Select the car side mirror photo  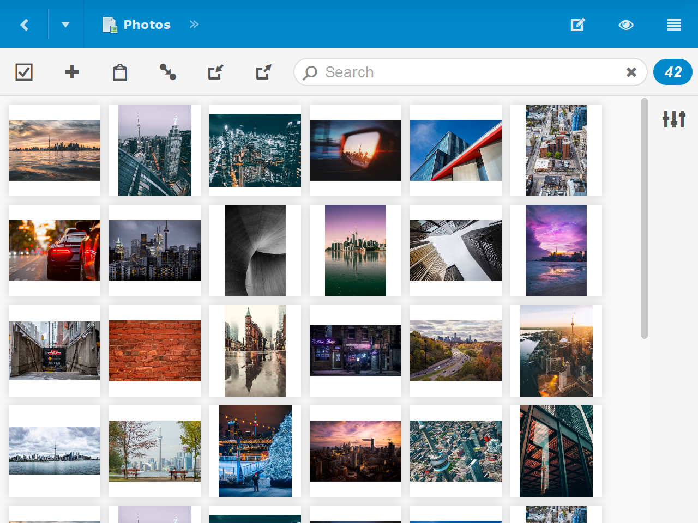(x=356, y=150)
